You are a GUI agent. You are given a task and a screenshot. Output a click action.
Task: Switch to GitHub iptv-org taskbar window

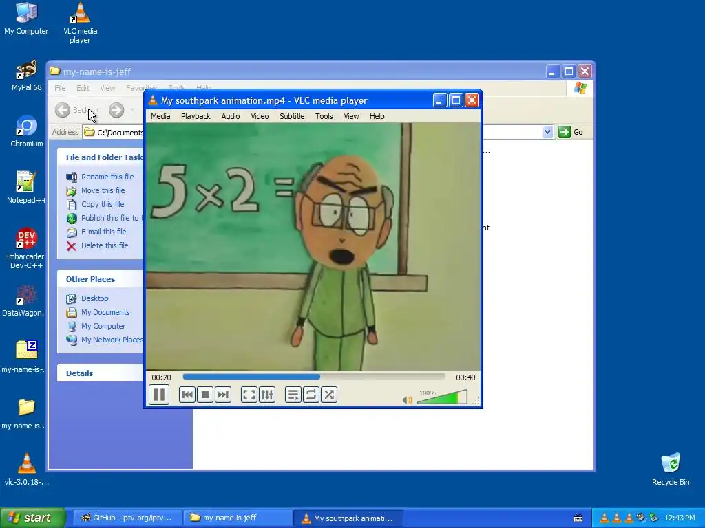click(127, 518)
